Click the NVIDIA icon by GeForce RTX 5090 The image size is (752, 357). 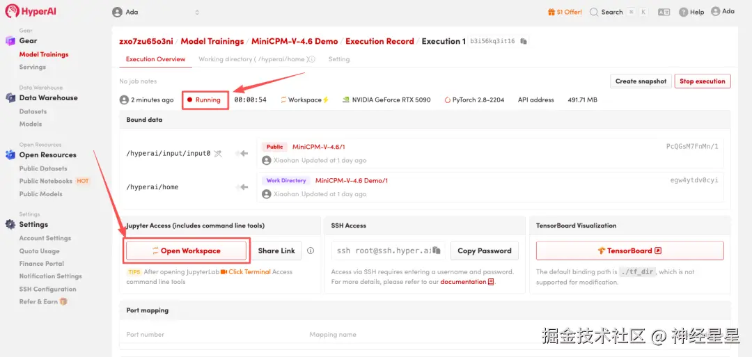[346, 100]
